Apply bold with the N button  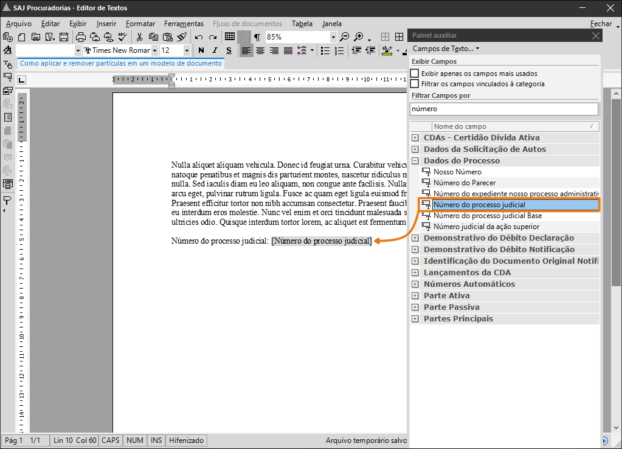point(200,50)
